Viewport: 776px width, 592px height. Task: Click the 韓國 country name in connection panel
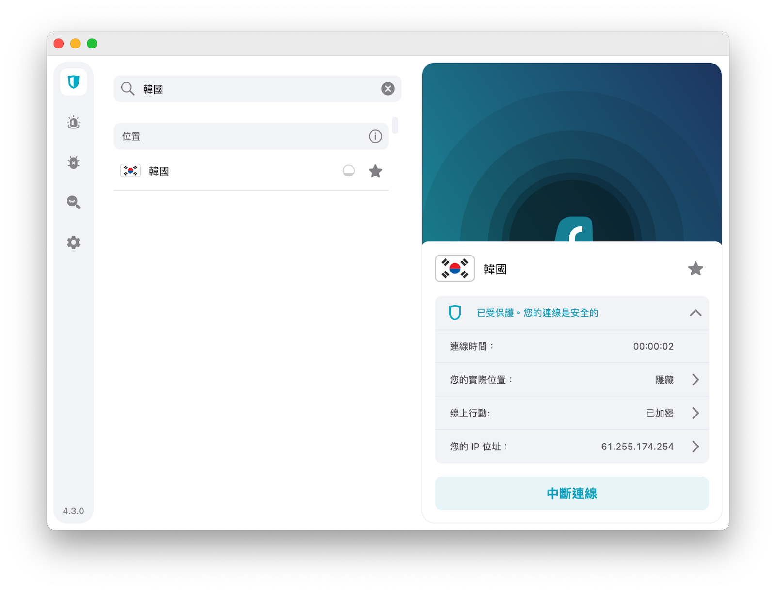click(495, 269)
